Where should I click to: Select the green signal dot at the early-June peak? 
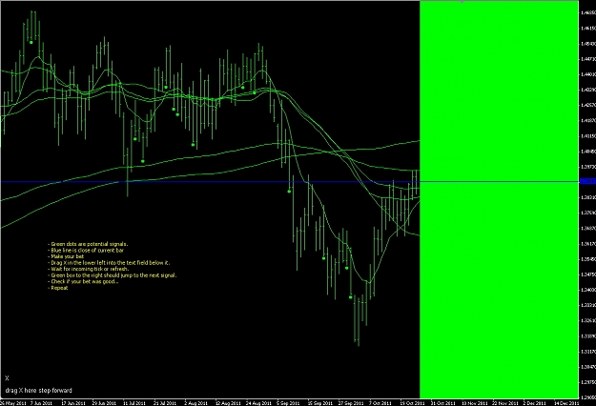click(31, 42)
